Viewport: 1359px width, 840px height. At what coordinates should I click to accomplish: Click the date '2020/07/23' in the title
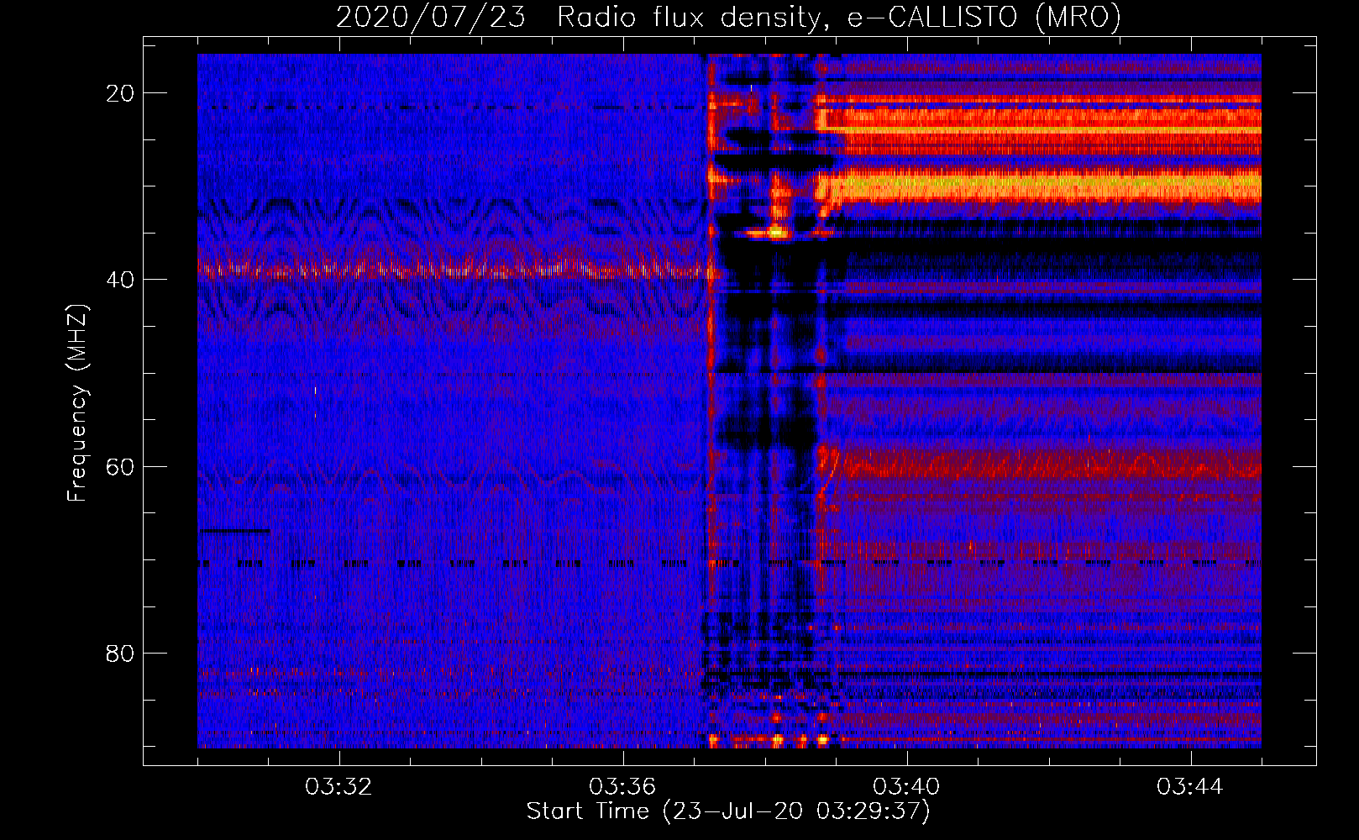(x=431, y=17)
